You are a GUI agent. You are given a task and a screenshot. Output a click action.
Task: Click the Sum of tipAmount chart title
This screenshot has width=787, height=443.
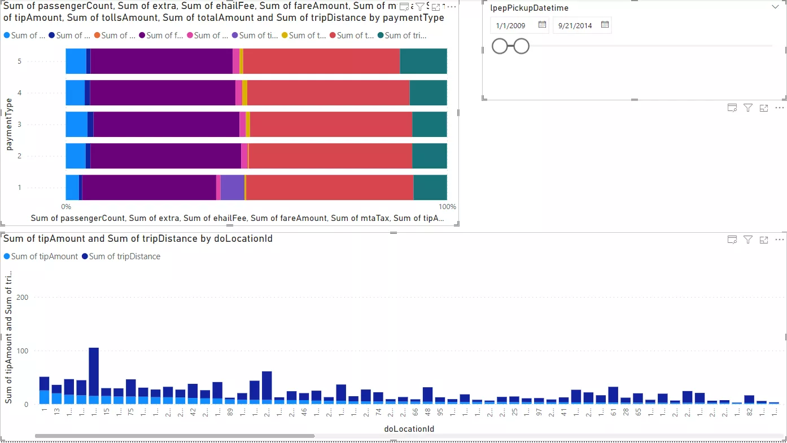point(137,238)
